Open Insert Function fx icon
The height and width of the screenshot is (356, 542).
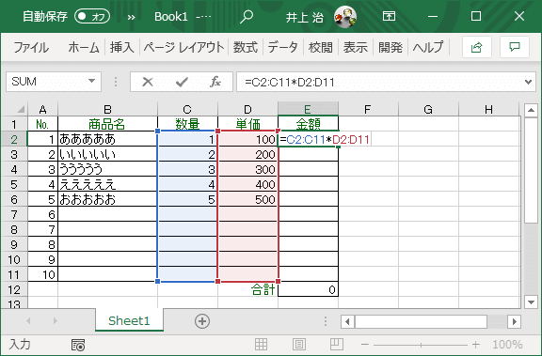coord(215,82)
